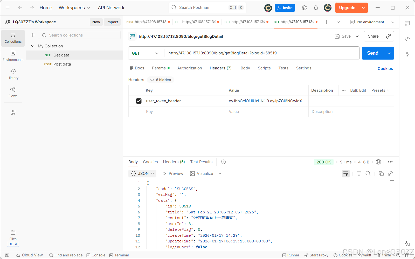The image size is (415, 259).
Task: Switch to the request Body tab
Action: (245, 68)
